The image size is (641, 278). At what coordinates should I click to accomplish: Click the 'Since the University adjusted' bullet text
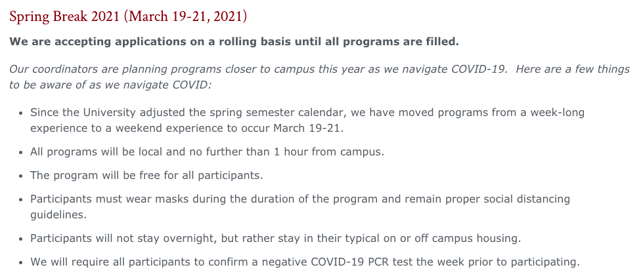pyautogui.click(x=307, y=120)
